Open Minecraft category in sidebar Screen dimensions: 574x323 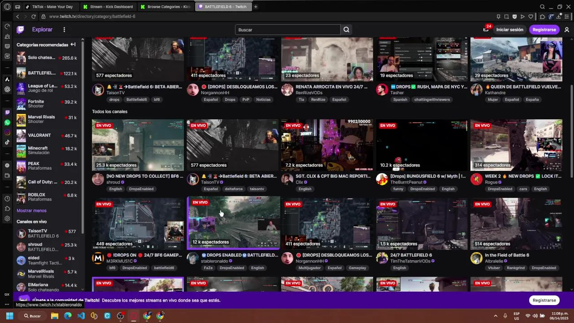tap(47, 150)
